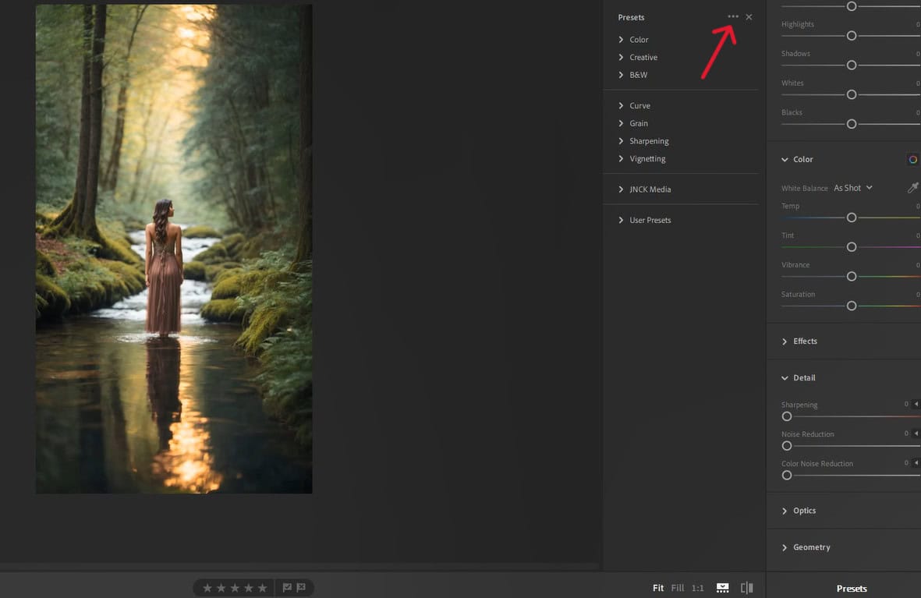Screen dimensions: 921x598
Task: Expand Noise Reduction options with its triangle
Action: point(916,433)
